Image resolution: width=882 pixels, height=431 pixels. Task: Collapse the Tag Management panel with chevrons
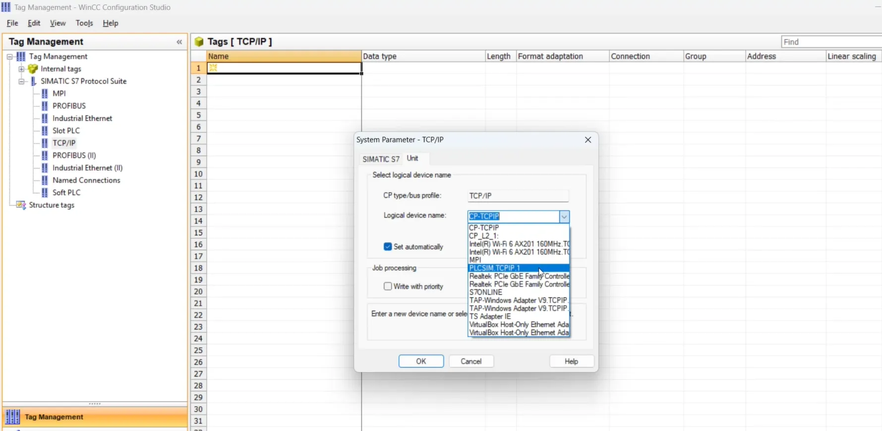tap(179, 42)
